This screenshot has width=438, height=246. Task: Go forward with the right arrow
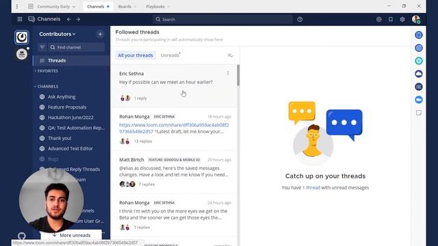pos(78,19)
